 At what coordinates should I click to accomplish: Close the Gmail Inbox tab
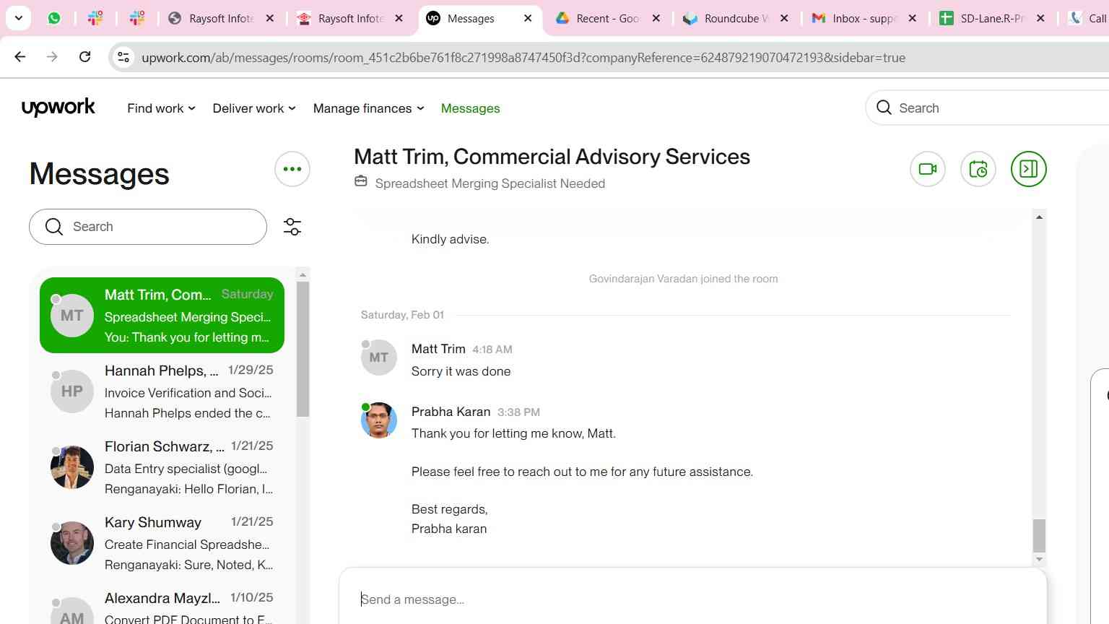pyautogui.click(x=913, y=18)
